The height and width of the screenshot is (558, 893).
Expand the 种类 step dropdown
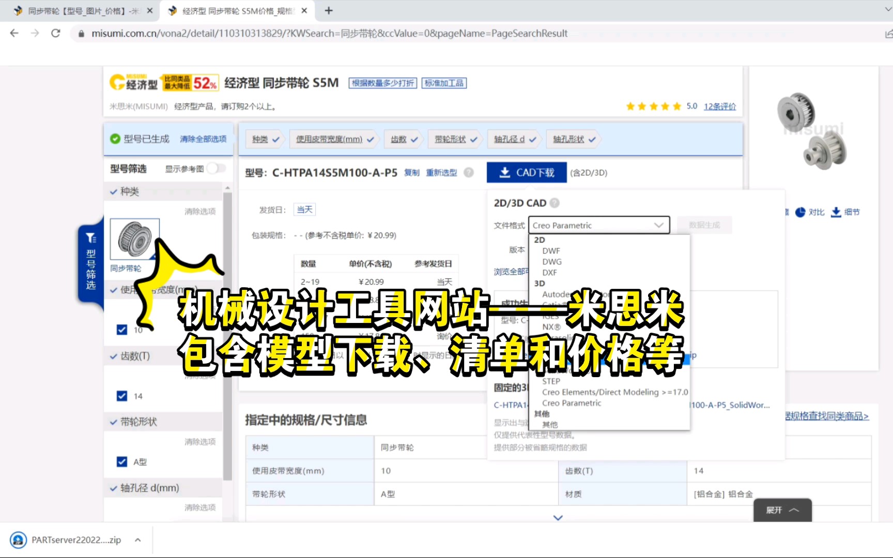266,139
